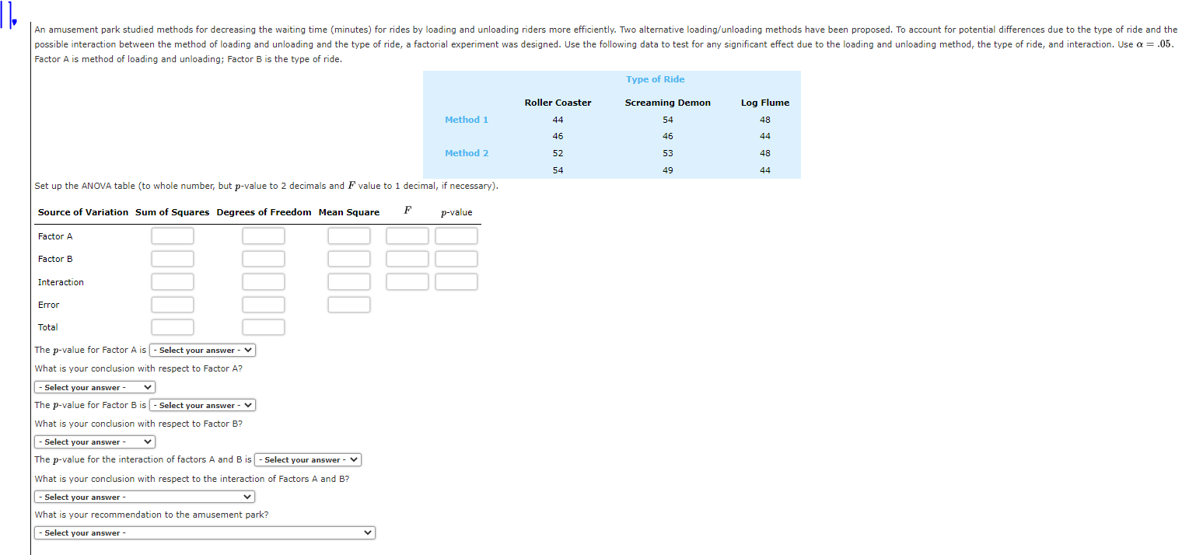Image resolution: width=1182 pixels, height=555 pixels.
Task: Click the Total Sum of Squares field
Action: click(x=172, y=326)
